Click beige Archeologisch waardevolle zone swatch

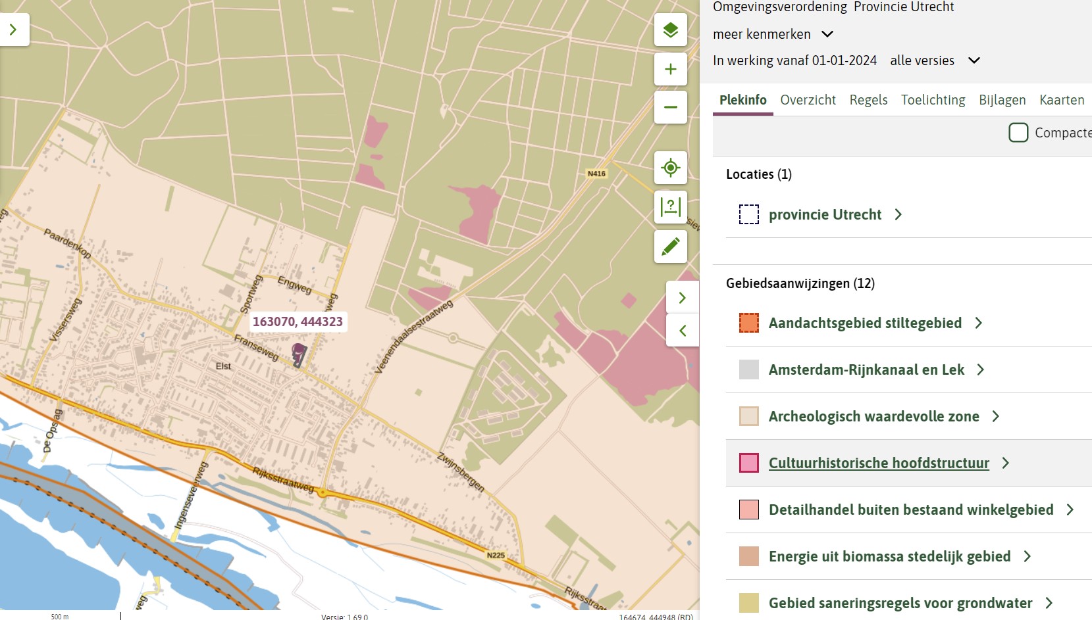749,416
